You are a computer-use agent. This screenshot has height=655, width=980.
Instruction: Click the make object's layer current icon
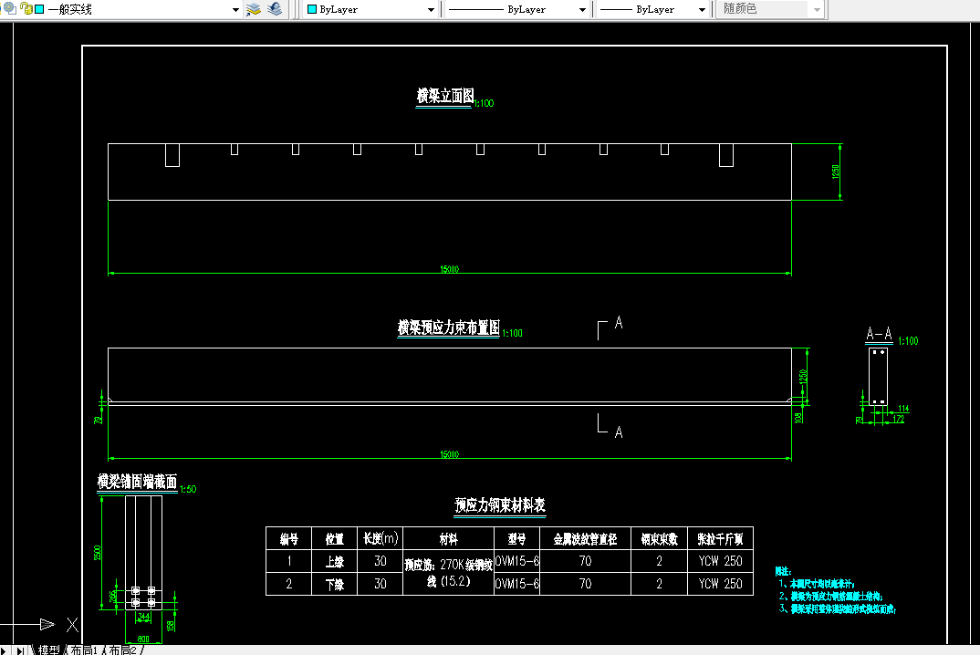click(x=253, y=9)
